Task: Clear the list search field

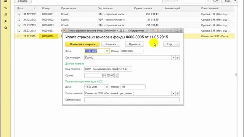Action: pyautogui.click(x=208, y=1)
